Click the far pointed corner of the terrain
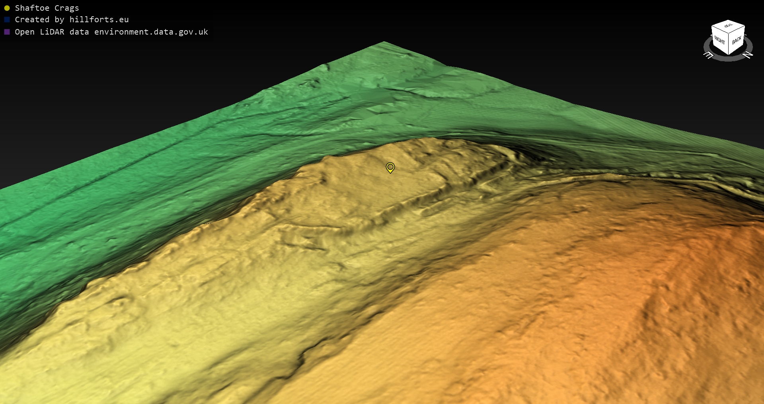 [384, 43]
